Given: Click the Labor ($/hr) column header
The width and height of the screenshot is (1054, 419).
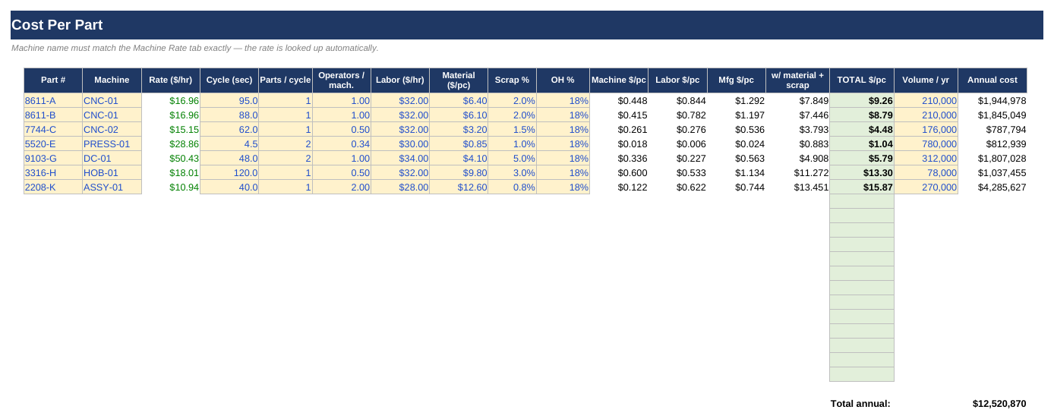Looking at the screenshot, I should point(400,80).
